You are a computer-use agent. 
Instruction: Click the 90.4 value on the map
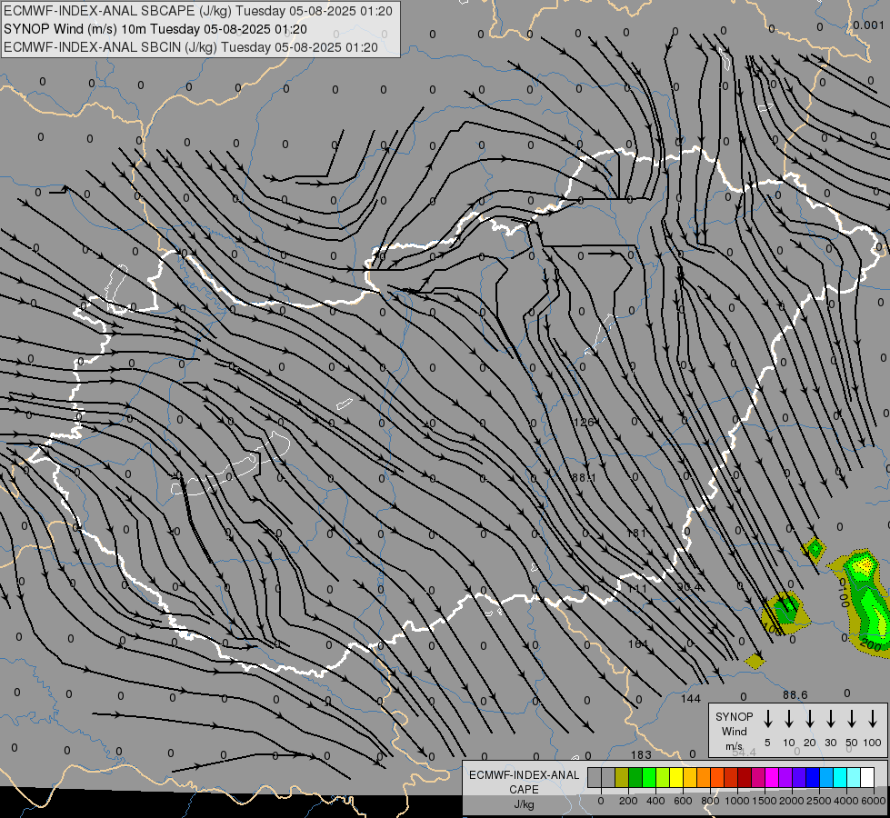(690, 587)
